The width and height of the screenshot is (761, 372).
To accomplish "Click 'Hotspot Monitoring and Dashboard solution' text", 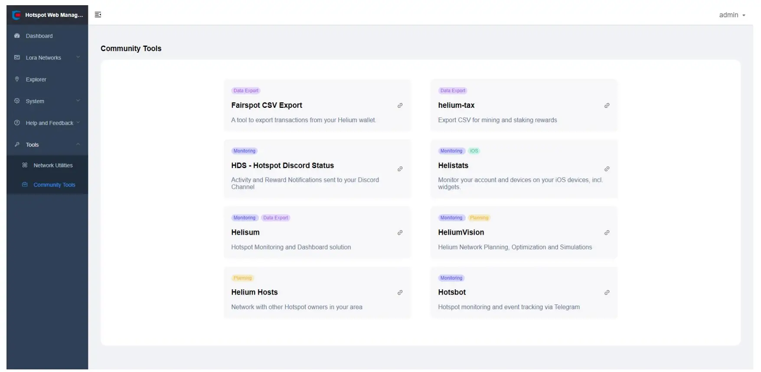I will tap(291, 247).
